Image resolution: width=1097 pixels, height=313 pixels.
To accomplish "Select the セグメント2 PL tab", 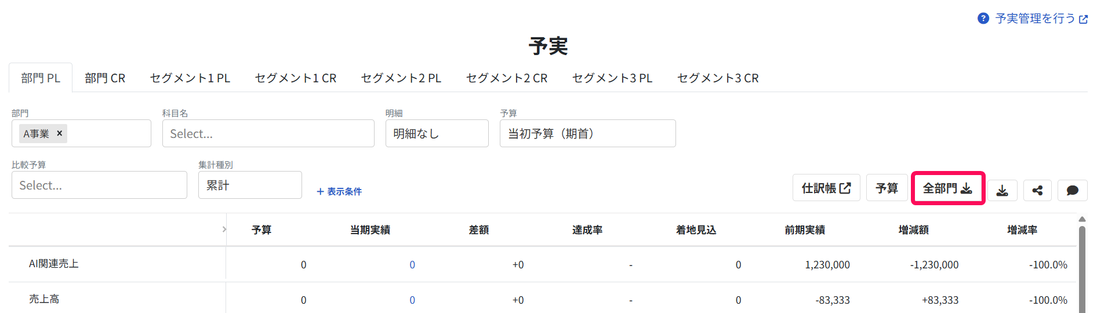I will click(401, 78).
